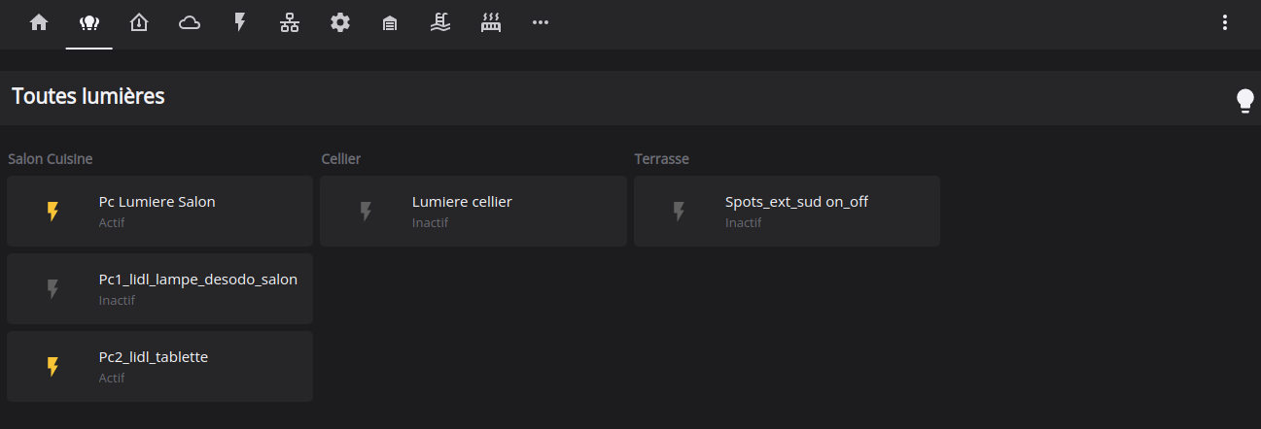The height and width of the screenshot is (429, 1261).
Task: Open the lightning bolt energy tab
Action: pos(240,22)
